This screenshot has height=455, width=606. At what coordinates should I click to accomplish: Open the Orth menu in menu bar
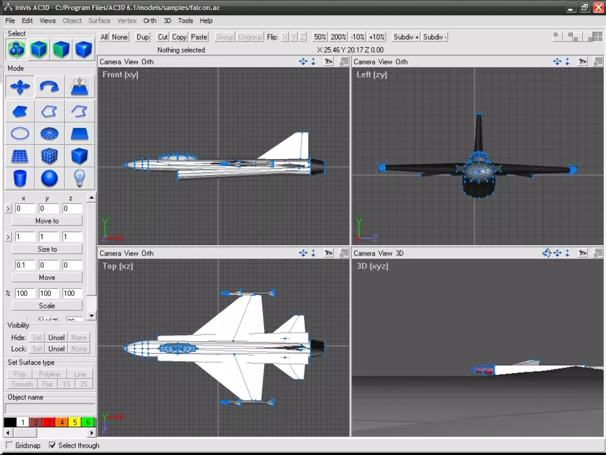point(150,20)
